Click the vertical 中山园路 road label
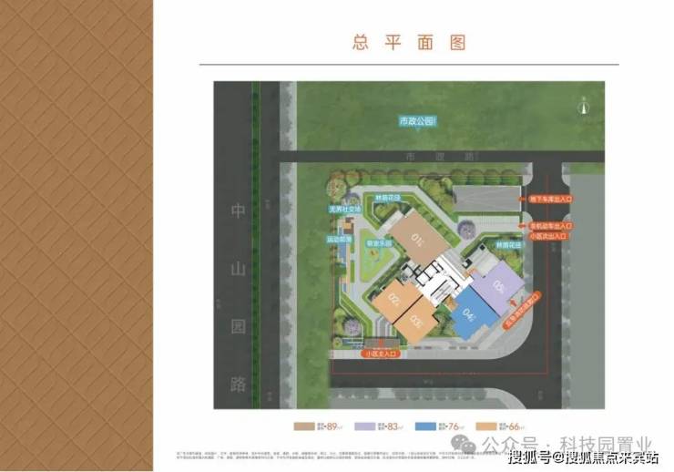Viewport: 674px width, 472px height. coord(238,297)
